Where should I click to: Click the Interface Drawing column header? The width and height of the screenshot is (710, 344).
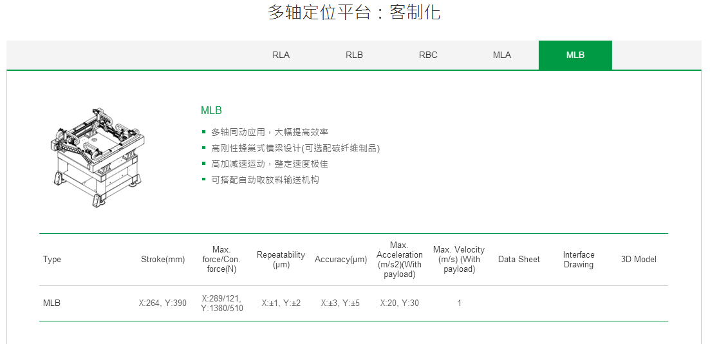click(x=578, y=260)
